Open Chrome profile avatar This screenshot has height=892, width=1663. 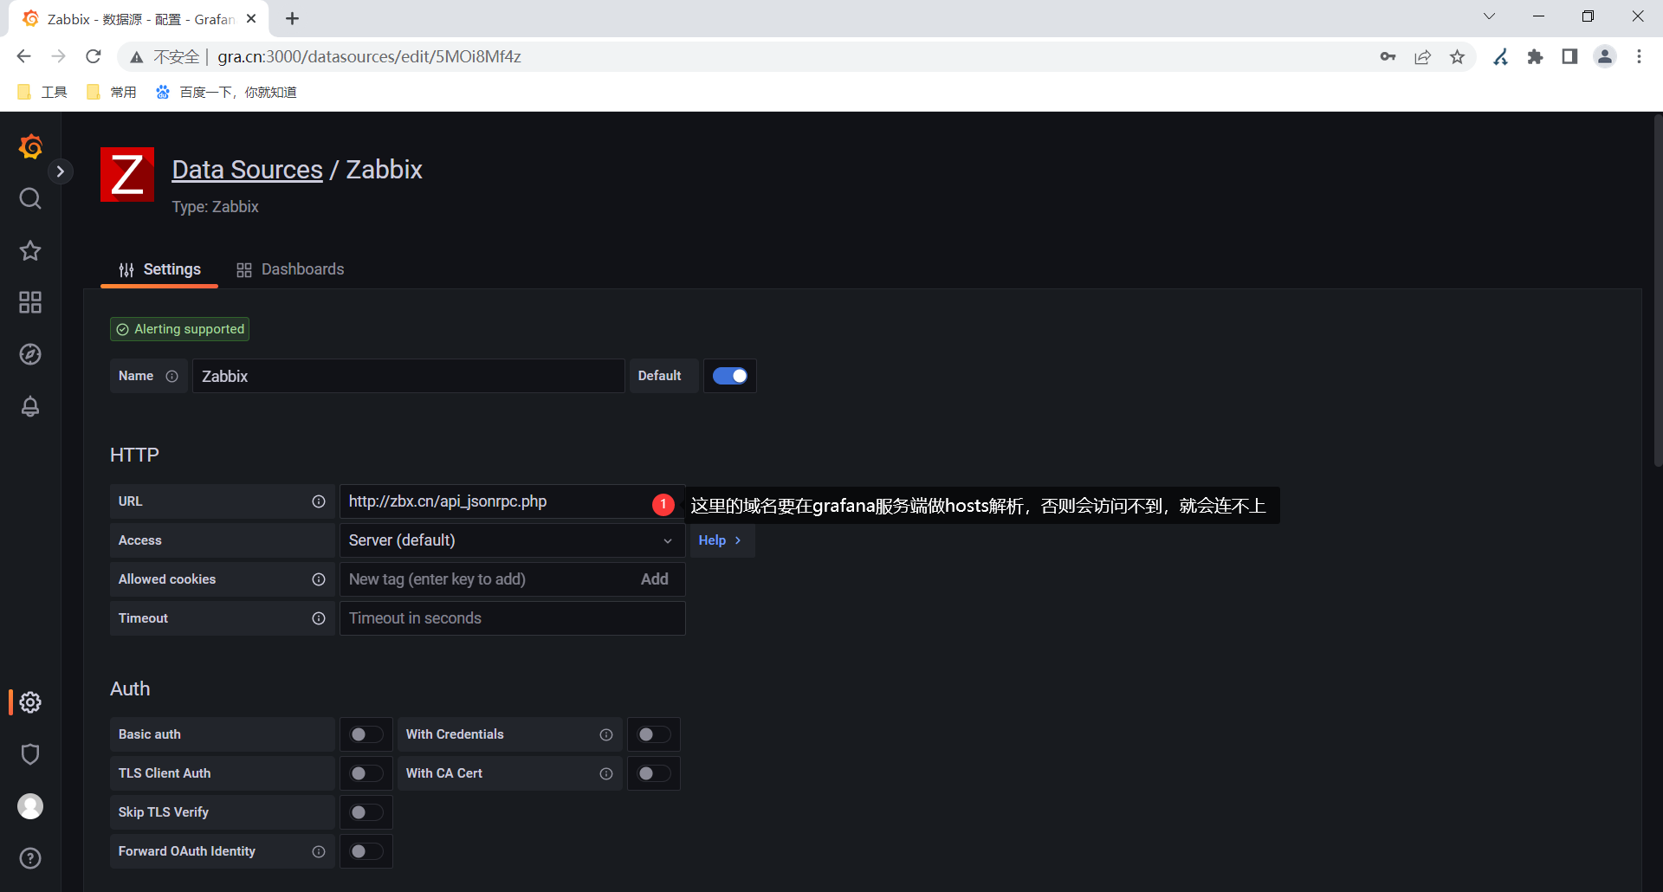click(x=1605, y=56)
